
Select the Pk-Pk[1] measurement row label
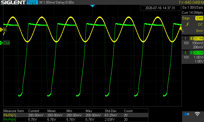[x=10, y=115]
